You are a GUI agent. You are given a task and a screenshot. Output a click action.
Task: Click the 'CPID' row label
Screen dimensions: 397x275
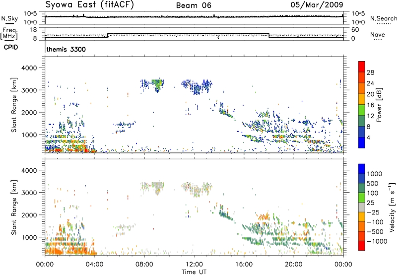click(x=11, y=47)
